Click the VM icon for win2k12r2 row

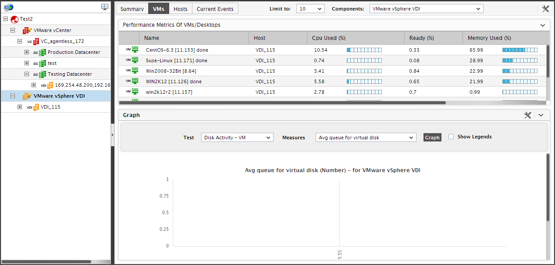point(135,92)
